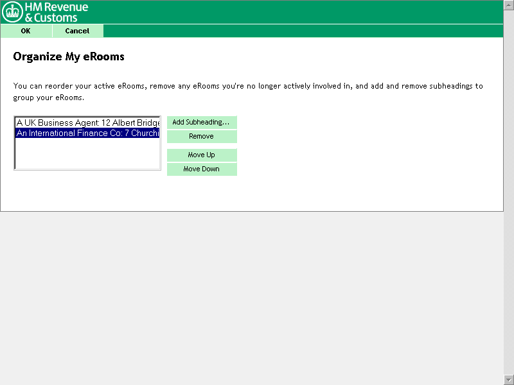
Task: Click empty space inside the eRooms list box
Action: tap(87, 155)
